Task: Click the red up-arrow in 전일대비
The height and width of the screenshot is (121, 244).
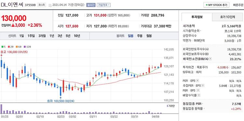Action: point(13,25)
